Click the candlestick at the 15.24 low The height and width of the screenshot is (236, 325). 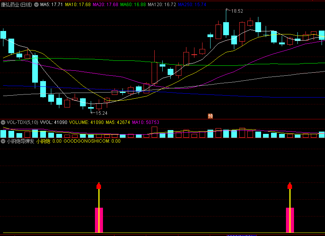[x=91, y=107]
